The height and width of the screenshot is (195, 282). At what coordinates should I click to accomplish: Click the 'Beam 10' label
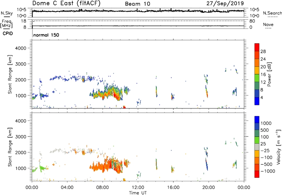coord(137,4)
